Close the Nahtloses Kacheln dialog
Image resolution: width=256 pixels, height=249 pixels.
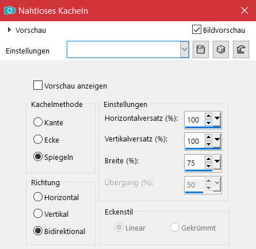pyautogui.click(x=244, y=10)
